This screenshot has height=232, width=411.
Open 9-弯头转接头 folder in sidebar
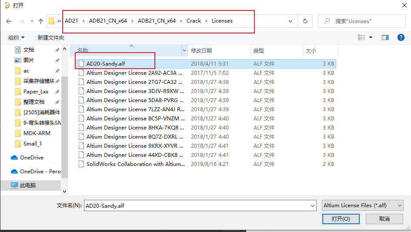click(42, 123)
